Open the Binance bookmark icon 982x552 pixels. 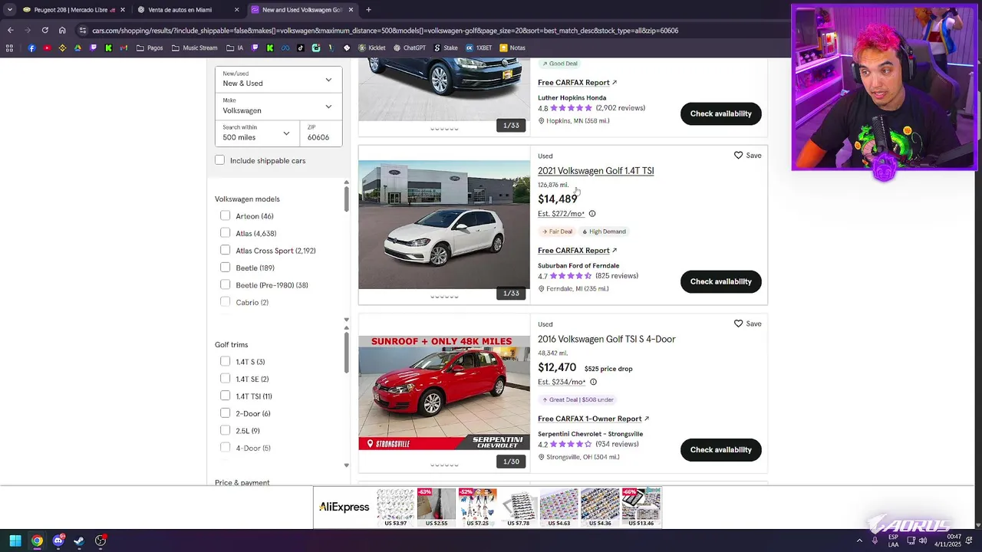tap(63, 48)
